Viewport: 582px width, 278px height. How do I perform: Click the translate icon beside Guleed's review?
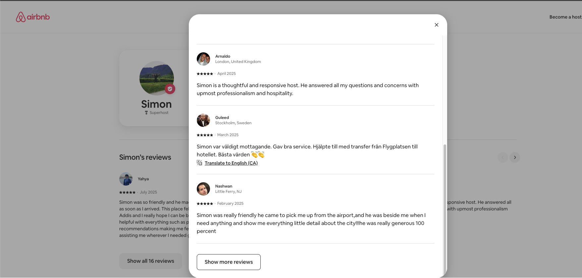pos(199,163)
